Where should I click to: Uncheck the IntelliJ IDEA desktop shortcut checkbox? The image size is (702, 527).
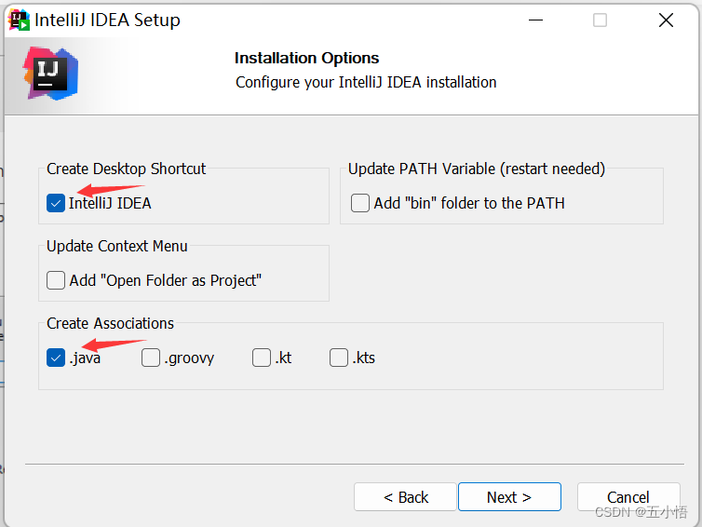tap(56, 203)
